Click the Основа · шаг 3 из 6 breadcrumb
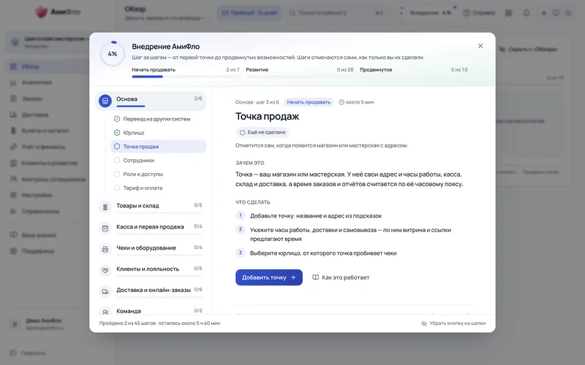Image resolution: width=585 pixels, height=365 pixels. [257, 102]
